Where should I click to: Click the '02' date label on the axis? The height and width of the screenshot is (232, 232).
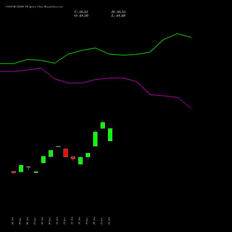13,221
